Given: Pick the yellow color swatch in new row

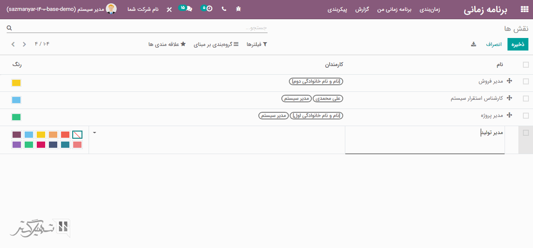Looking at the screenshot, I should coord(41,134).
